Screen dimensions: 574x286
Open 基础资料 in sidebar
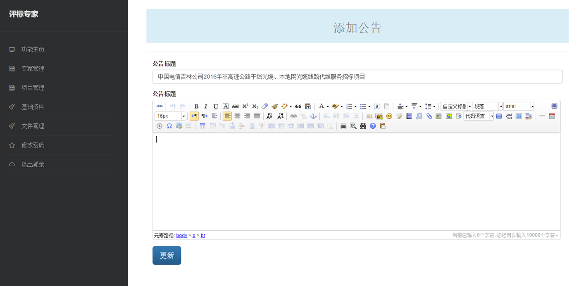tap(33, 107)
